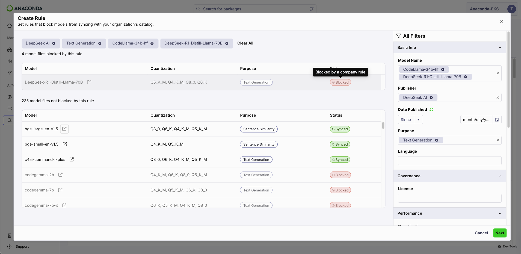This screenshot has height=254, width=521.
Task: Focus the Search for packages field
Action: [x=255, y=9]
